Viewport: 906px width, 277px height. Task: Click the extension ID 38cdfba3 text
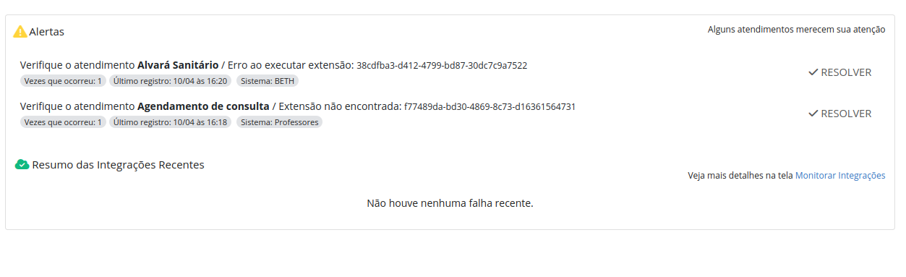(442, 65)
